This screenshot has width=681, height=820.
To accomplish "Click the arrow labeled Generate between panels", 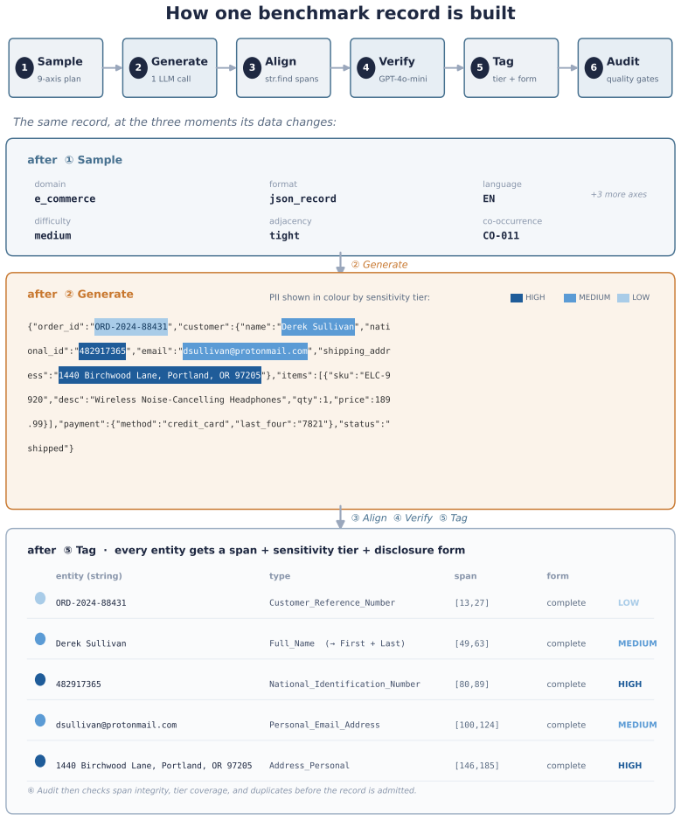I will [x=341, y=264].
